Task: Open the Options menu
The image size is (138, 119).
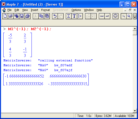Action: (x=76, y=10)
